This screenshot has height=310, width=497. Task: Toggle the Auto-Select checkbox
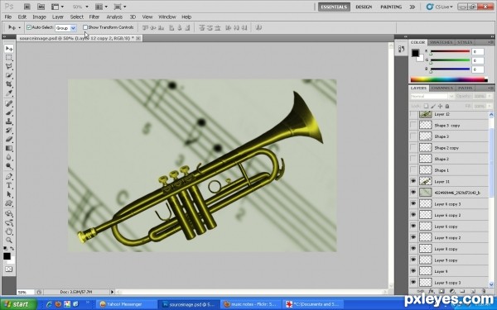coord(29,27)
